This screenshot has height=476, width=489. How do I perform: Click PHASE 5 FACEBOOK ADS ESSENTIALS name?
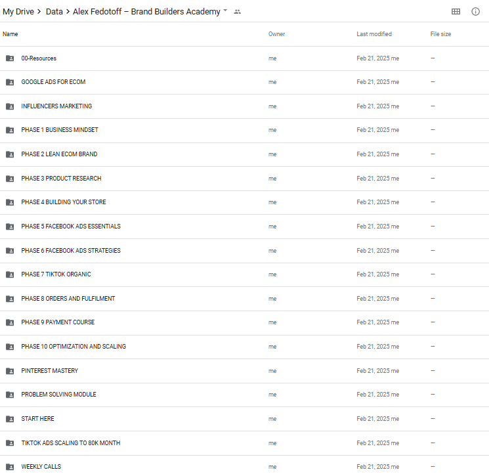pyautogui.click(x=71, y=227)
